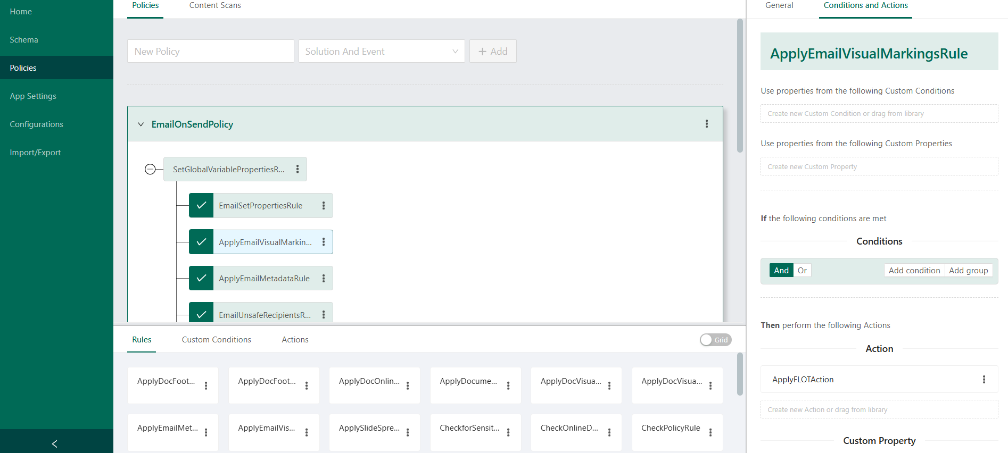Toggle the Grid view switch

click(x=715, y=340)
